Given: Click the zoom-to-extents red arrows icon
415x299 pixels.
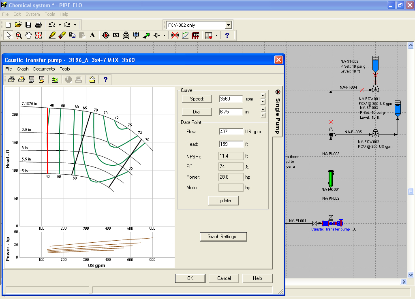Looking at the screenshot, I should coord(39,35).
